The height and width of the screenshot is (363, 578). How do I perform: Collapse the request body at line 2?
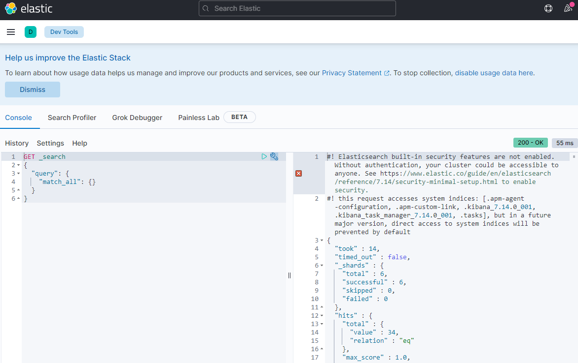tap(19, 165)
